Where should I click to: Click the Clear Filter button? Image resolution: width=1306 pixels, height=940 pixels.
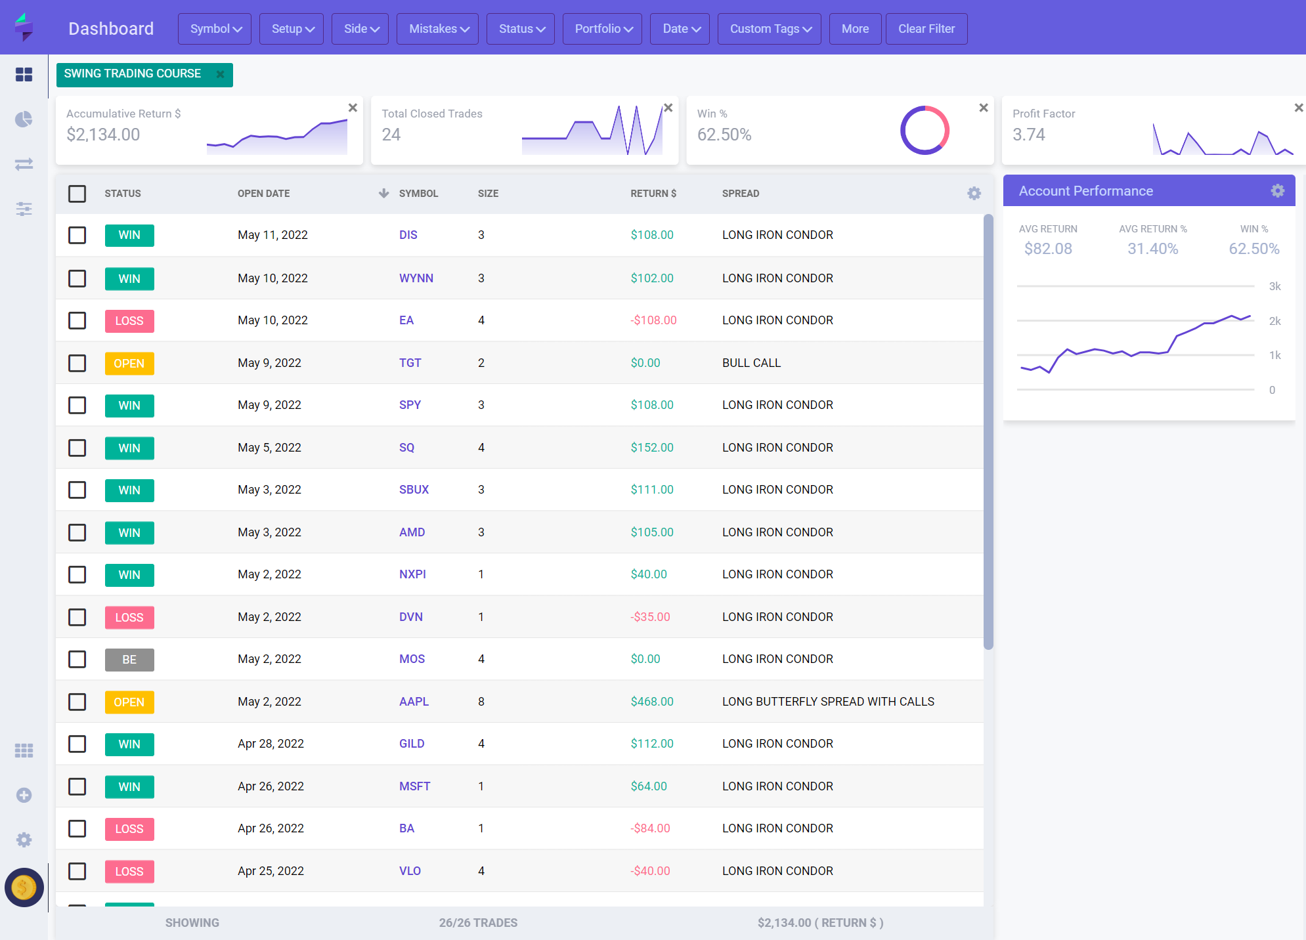click(926, 29)
